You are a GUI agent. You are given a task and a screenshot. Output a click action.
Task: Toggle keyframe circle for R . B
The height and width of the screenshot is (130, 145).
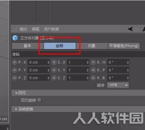(x=93, y=78)
